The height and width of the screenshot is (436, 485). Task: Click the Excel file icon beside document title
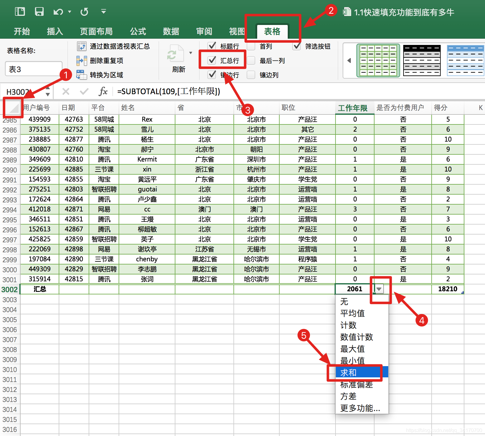(x=347, y=12)
